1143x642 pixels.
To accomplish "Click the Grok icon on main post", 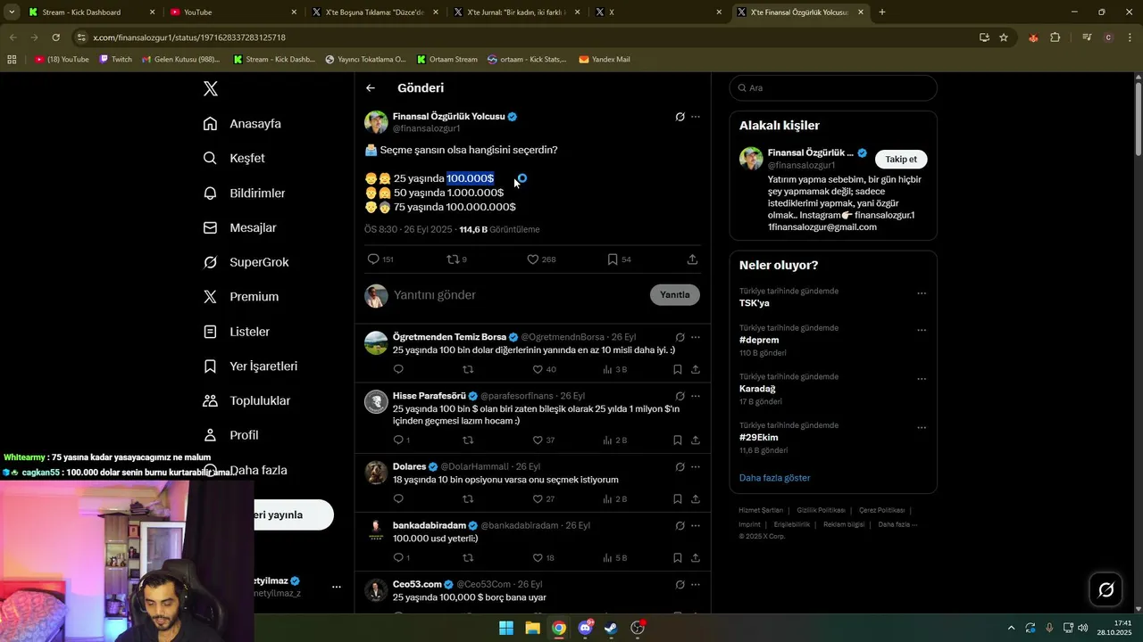I will click(680, 117).
